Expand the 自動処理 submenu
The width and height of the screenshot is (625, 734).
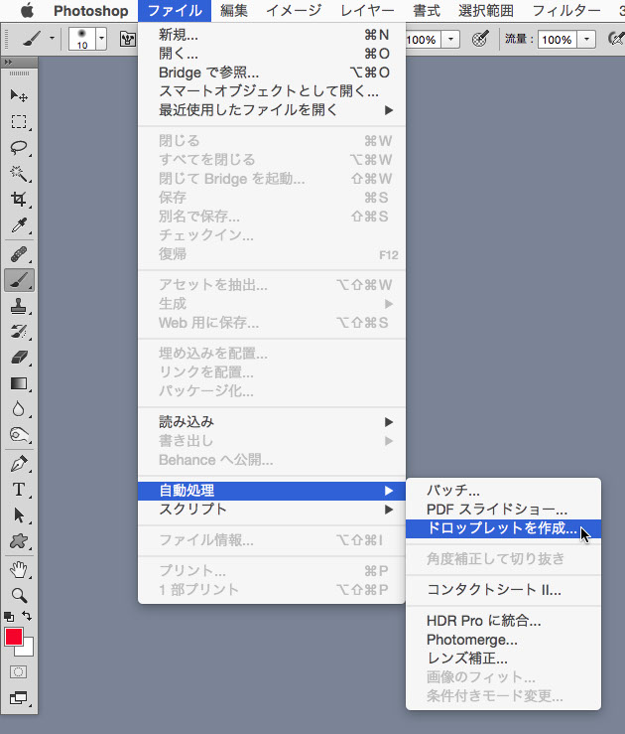pyautogui.click(x=272, y=491)
